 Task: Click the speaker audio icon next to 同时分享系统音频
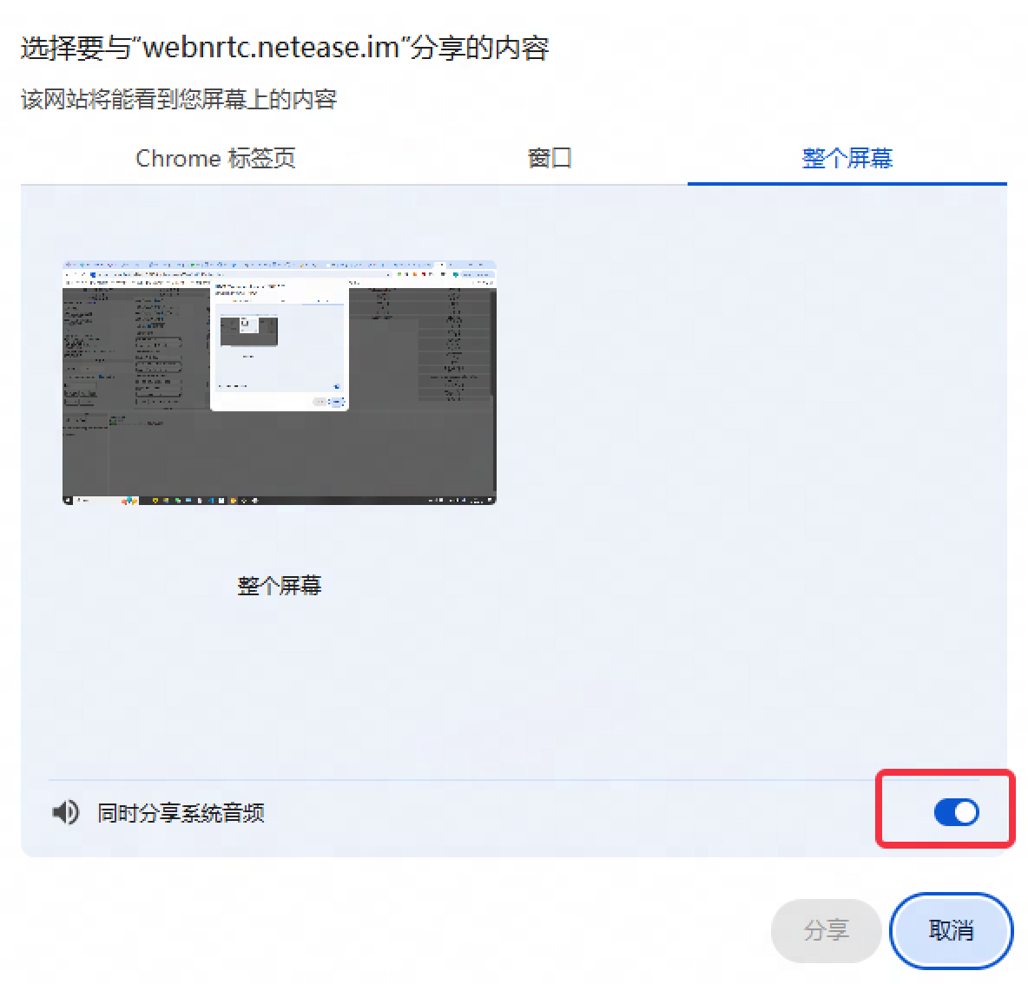pos(64,812)
